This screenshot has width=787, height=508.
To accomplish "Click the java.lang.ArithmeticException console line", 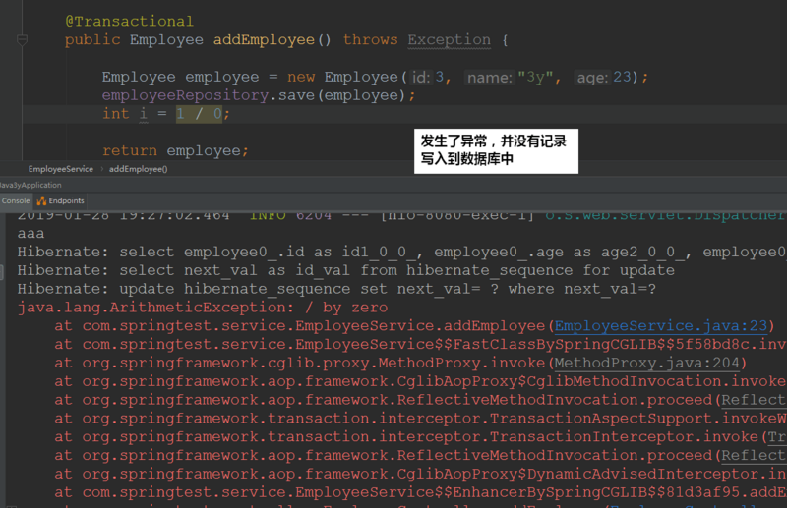I will [203, 308].
